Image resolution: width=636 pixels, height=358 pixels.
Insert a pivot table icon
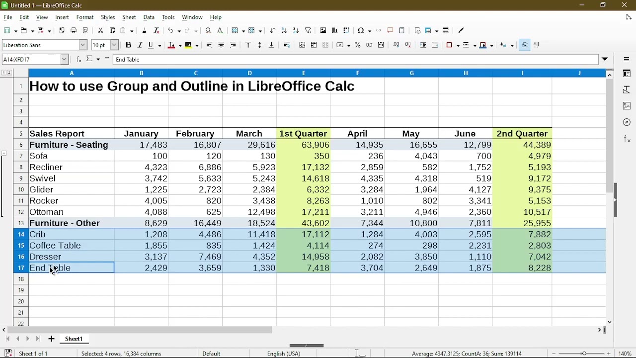[x=347, y=31]
